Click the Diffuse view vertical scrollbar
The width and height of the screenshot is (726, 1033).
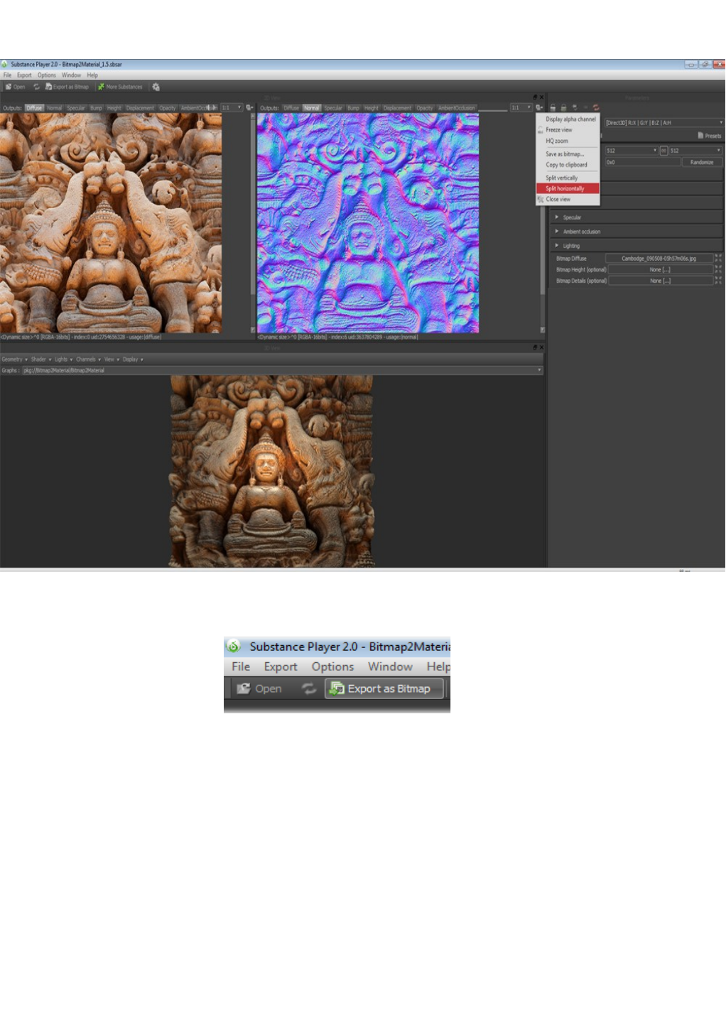tap(252, 223)
